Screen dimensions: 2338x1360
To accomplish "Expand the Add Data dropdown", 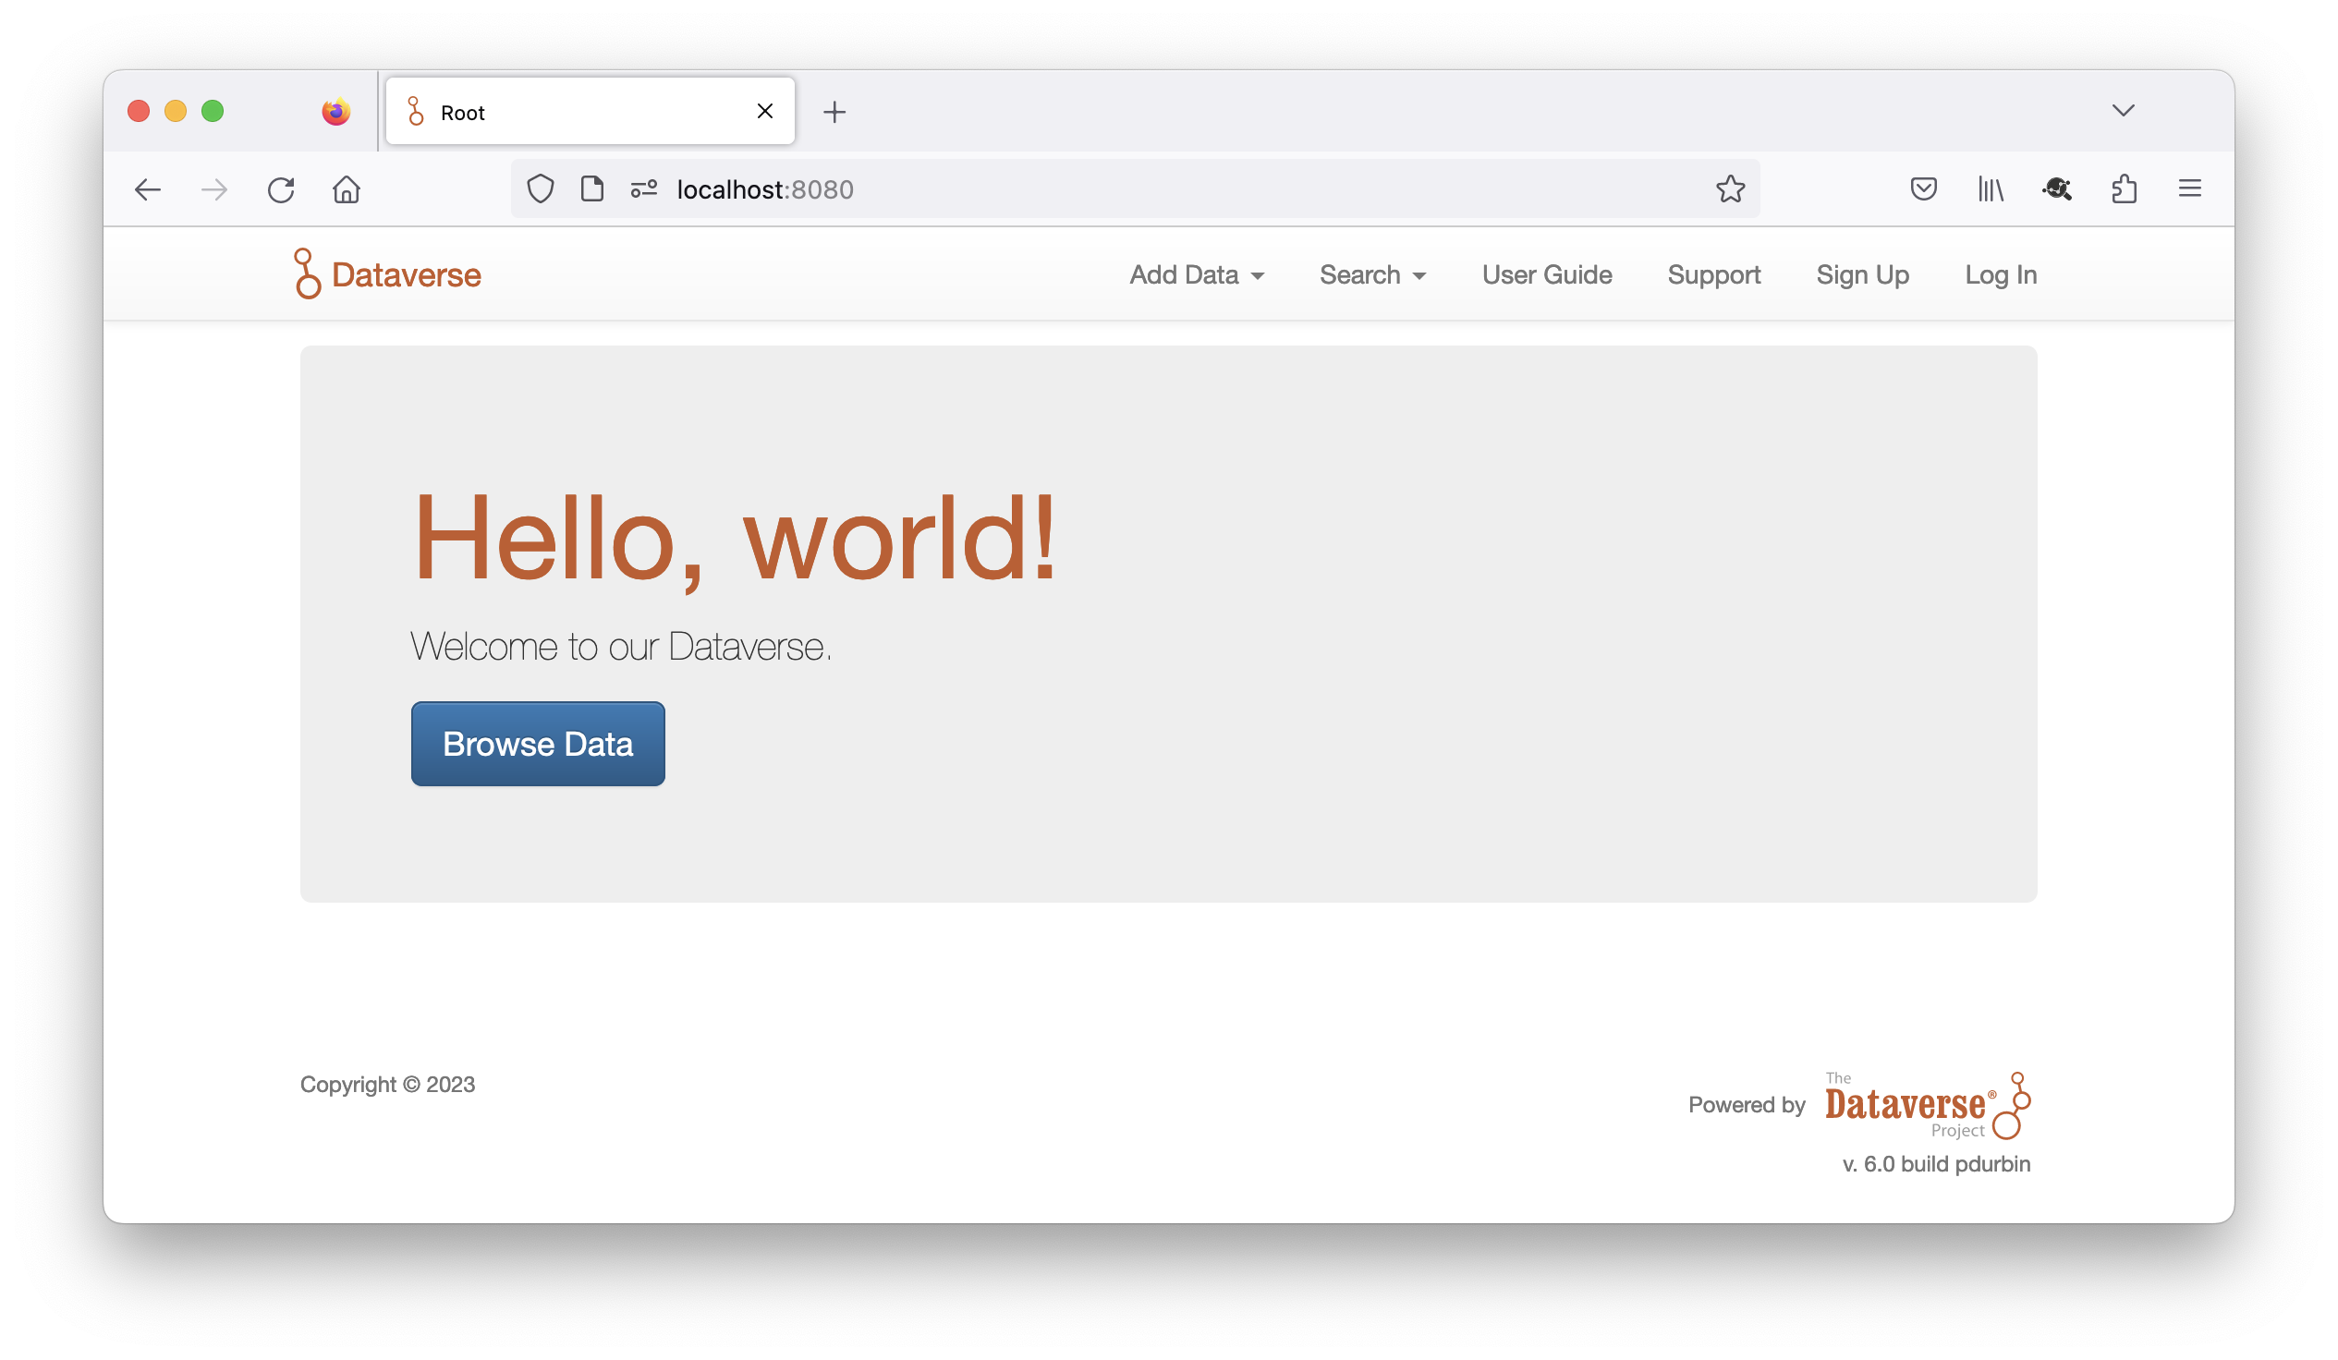I will 1196,275.
